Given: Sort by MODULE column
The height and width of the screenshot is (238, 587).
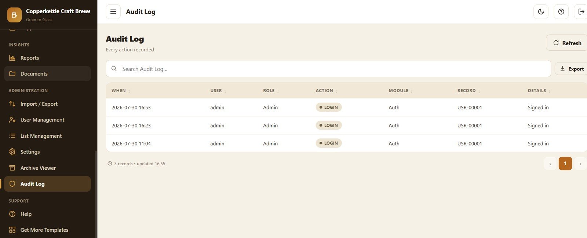Looking at the screenshot, I should (x=401, y=91).
